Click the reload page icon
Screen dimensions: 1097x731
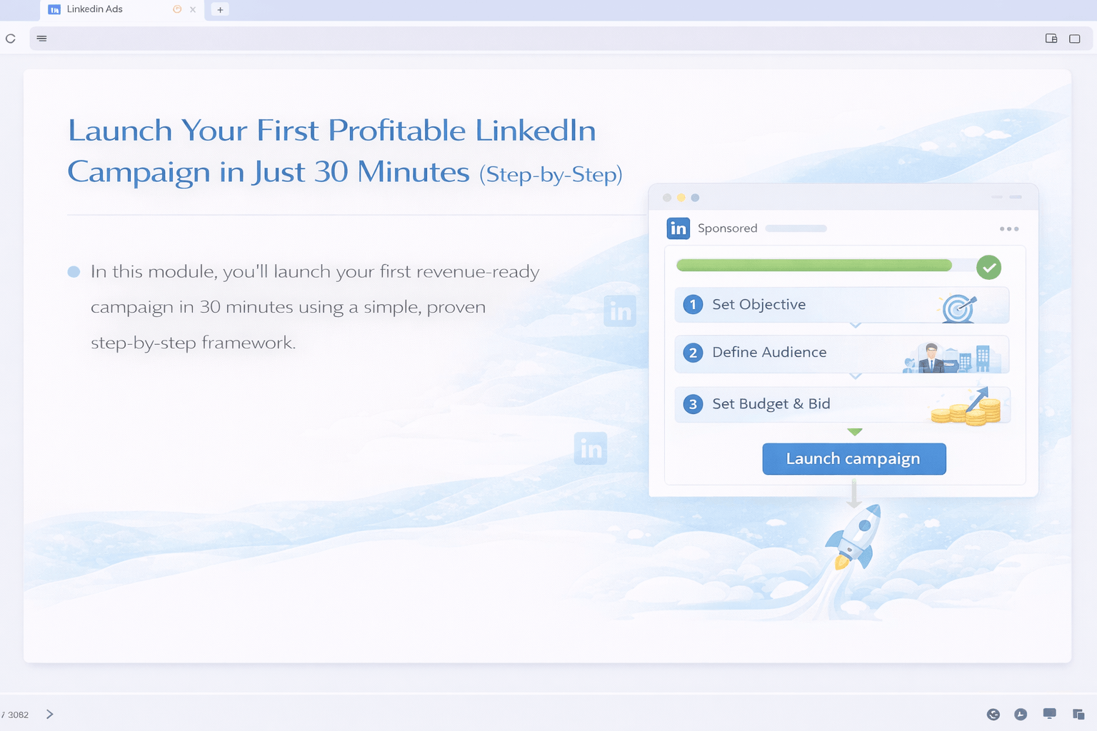(x=11, y=39)
